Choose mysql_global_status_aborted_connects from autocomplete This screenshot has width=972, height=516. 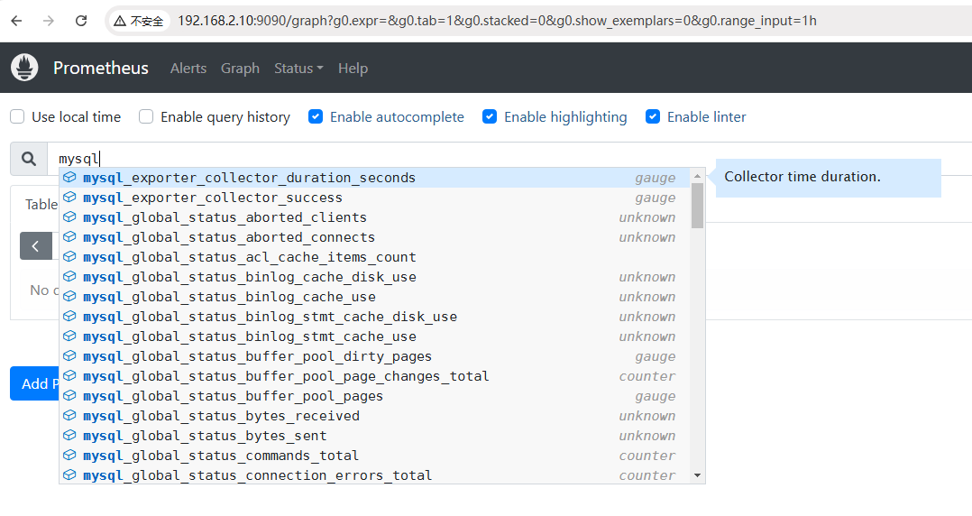tap(374, 237)
